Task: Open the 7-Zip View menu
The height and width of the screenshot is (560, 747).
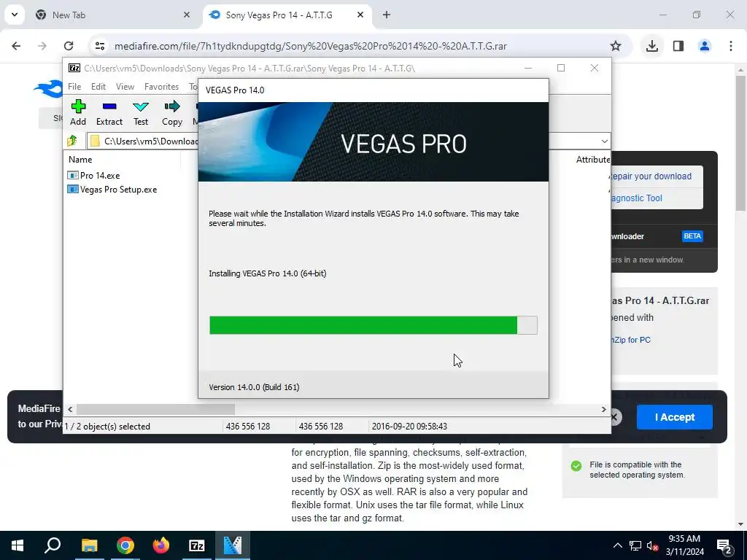Action: 125,87
